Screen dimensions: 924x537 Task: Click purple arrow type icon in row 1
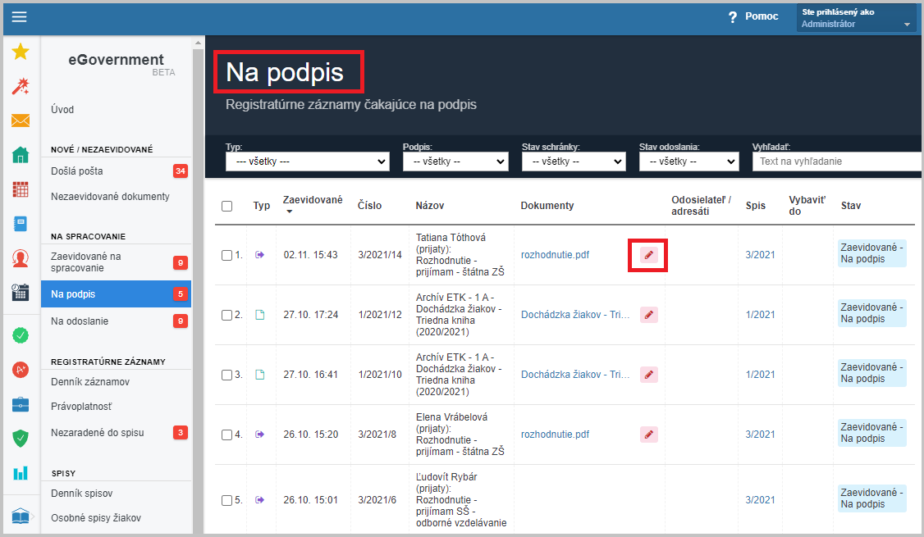[259, 255]
